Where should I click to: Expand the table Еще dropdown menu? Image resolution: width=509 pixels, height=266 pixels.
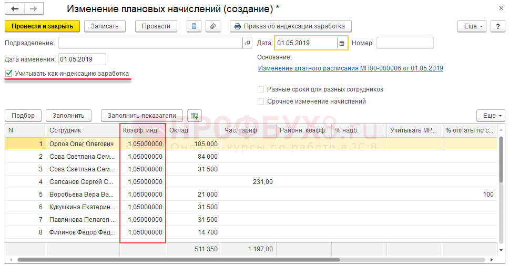coord(490,116)
